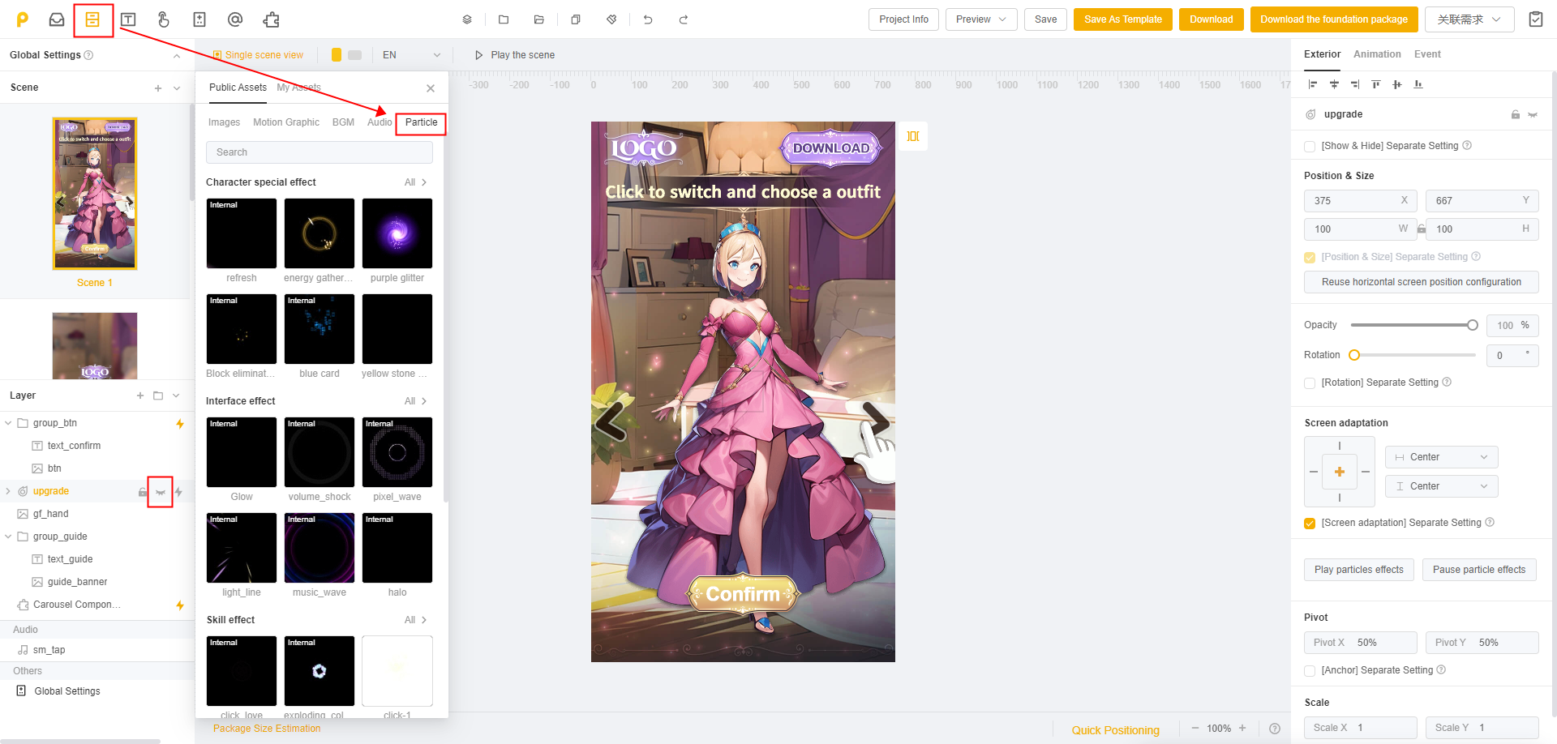Viewport: 1557px width, 744px height.
Task: Align bottom edges in Exterior panel
Action: pos(1418,84)
